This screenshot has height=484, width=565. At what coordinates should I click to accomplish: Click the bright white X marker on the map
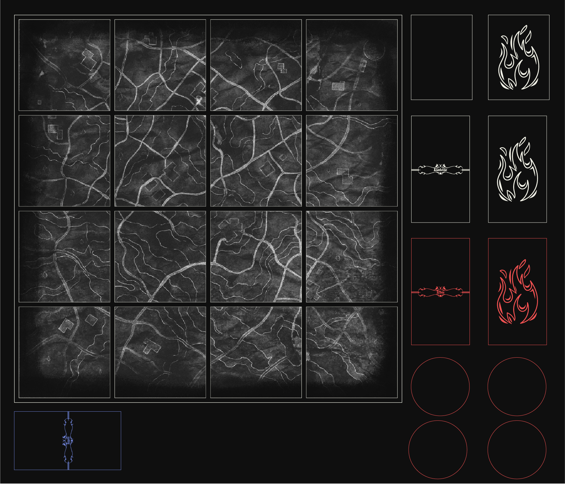(x=199, y=101)
